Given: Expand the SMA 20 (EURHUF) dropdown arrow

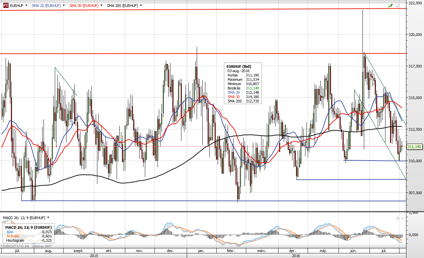Looking at the screenshot, I should (x=64, y=6).
